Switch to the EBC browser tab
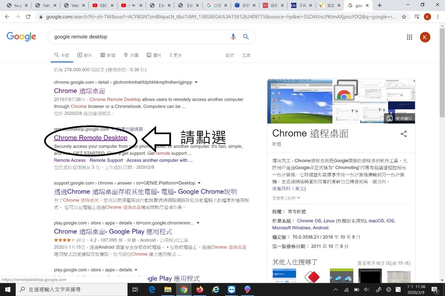Image resolution: width=445 pixels, height=296 pixels. (x=103, y=5)
